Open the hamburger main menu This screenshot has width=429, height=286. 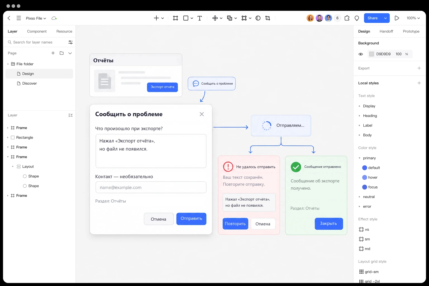point(19,18)
